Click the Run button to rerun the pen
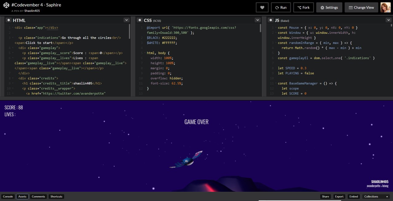The height and width of the screenshot is (201, 393). (281, 7)
